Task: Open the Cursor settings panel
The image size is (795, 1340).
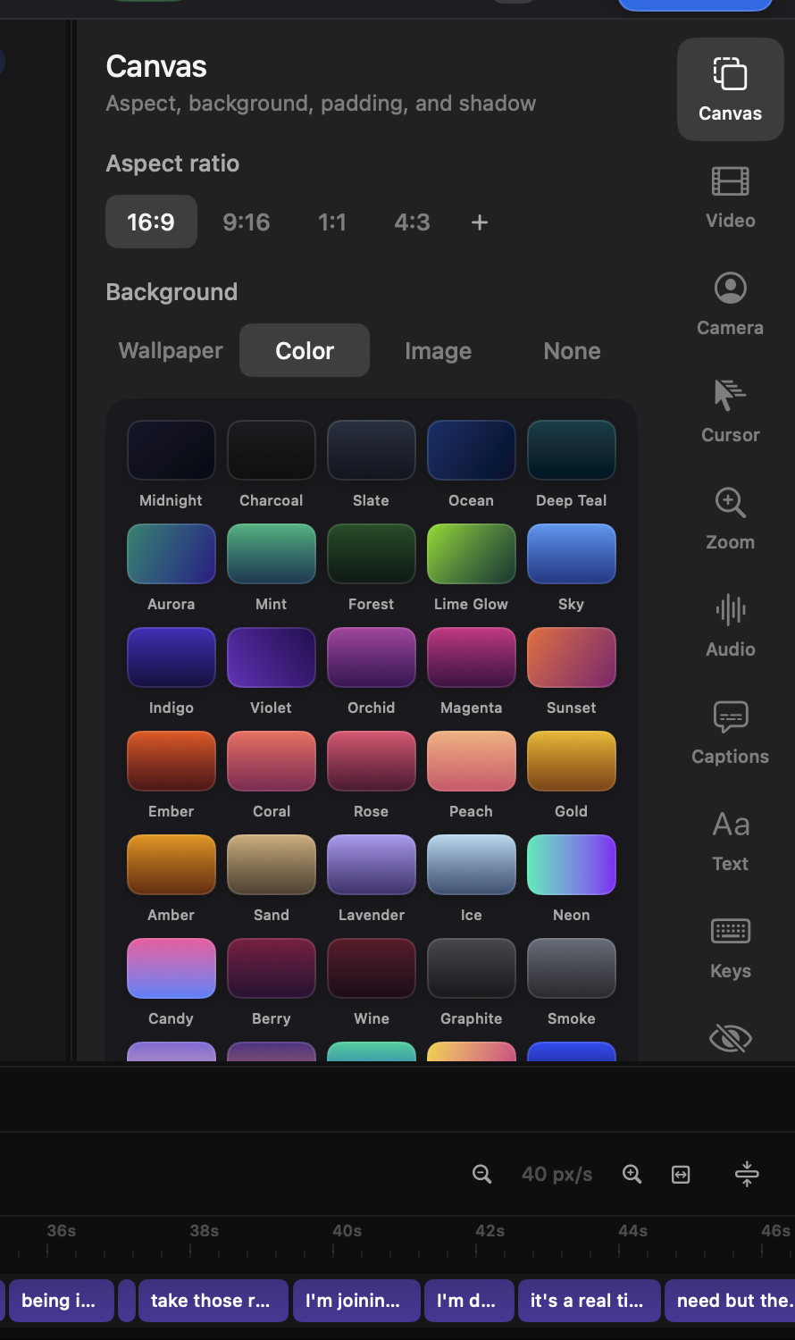Action: coord(730,411)
